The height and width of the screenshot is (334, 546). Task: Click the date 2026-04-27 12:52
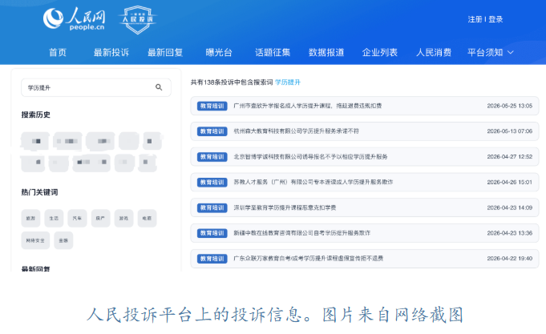509,157
